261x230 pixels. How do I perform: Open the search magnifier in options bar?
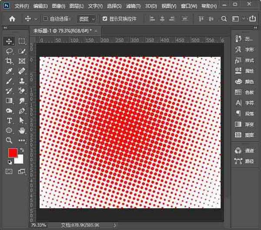(x=224, y=19)
